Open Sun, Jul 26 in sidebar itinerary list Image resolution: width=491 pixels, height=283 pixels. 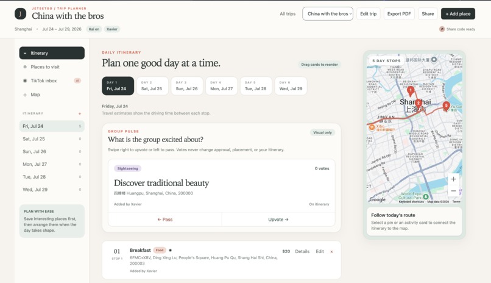[52, 151]
